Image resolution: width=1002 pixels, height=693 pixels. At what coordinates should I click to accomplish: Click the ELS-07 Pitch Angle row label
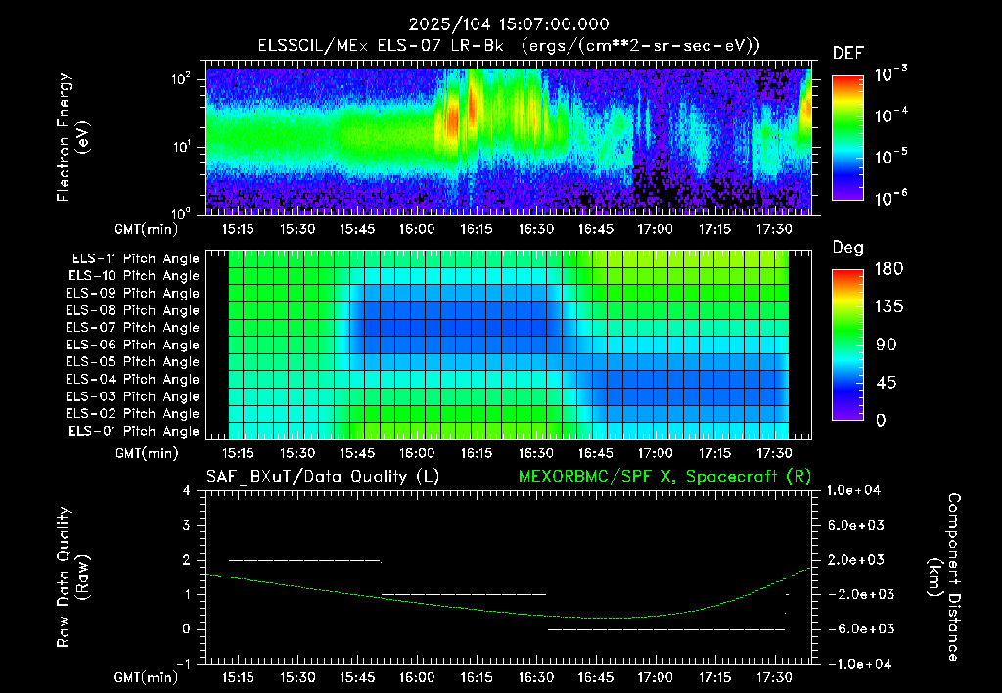(x=133, y=327)
